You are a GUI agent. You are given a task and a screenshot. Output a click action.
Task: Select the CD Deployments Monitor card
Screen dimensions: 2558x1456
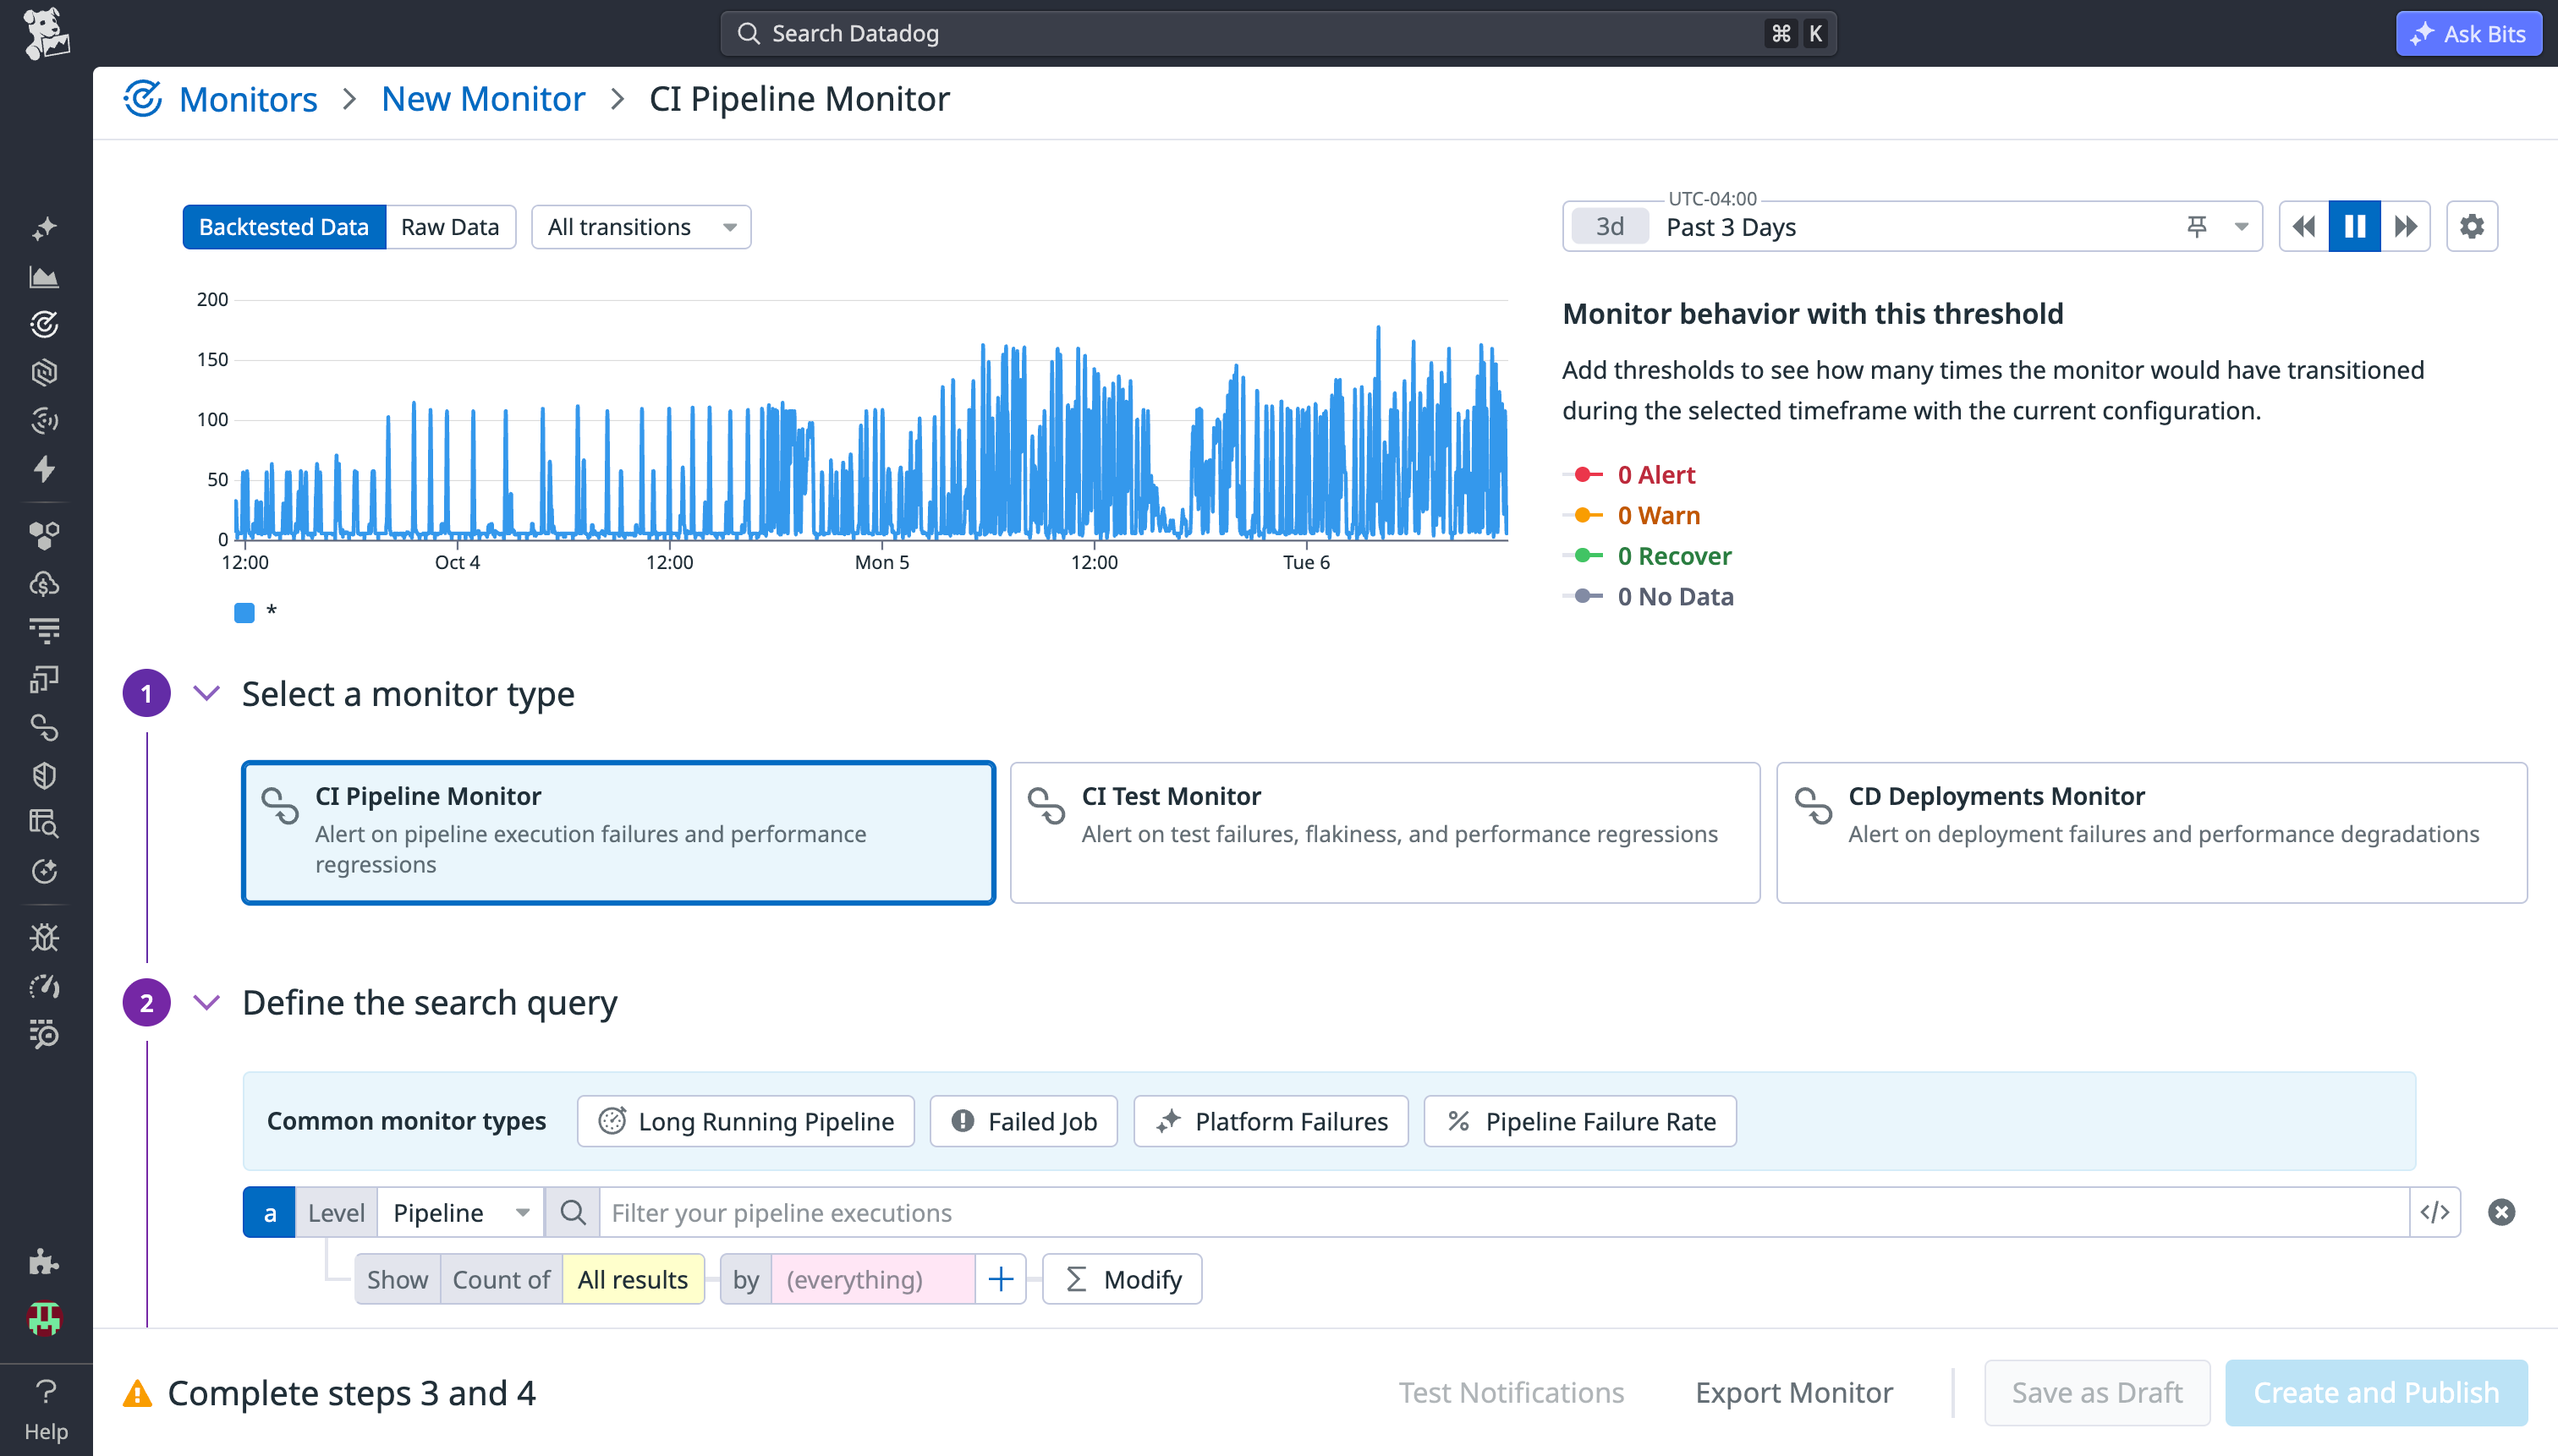pyautogui.click(x=2151, y=832)
